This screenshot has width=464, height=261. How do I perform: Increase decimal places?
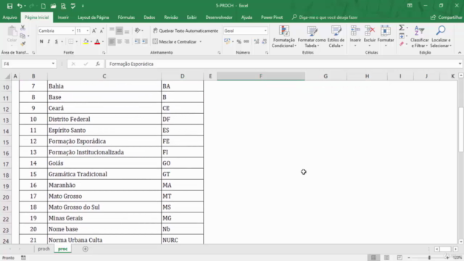(x=257, y=42)
